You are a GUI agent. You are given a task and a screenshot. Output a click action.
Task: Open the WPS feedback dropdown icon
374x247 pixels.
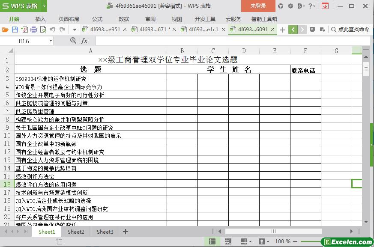301,6
